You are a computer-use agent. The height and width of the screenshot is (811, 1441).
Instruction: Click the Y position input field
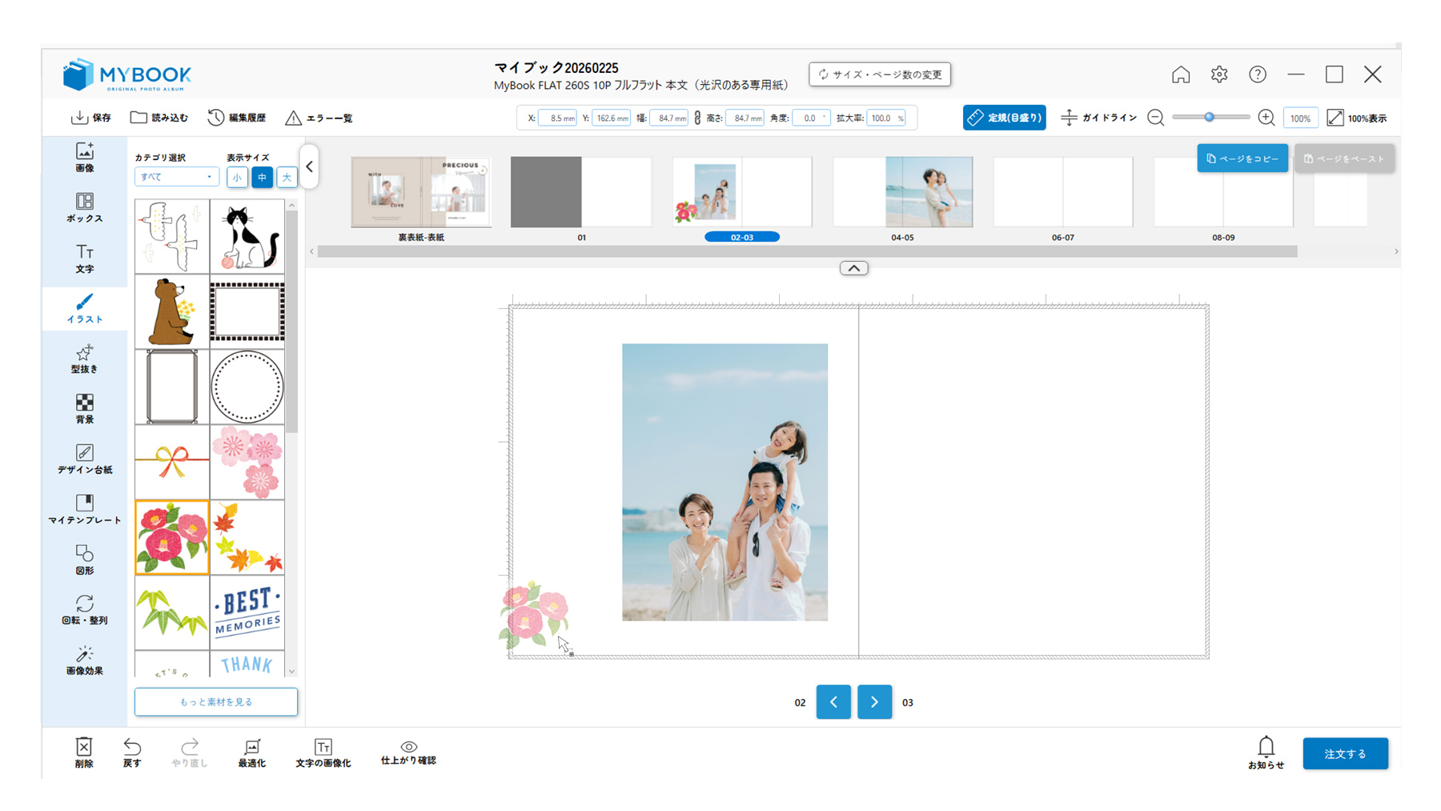(611, 118)
